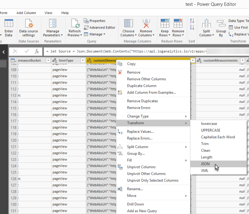Expand the Keep Rows dropdown arrow
This screenshot has height=214, width=249.
tap(170, 35)
